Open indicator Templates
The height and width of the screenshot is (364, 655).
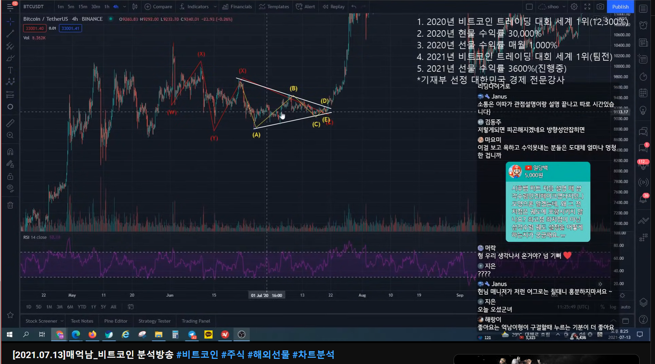click(x=274, y=7)
